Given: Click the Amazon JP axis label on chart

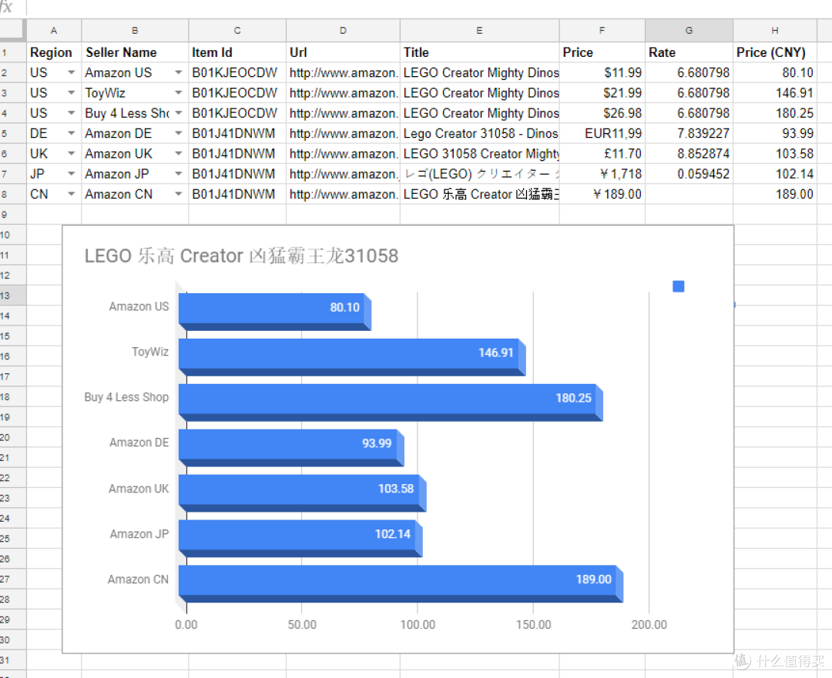Looking at the screenshot, I should tap(139, 534).
